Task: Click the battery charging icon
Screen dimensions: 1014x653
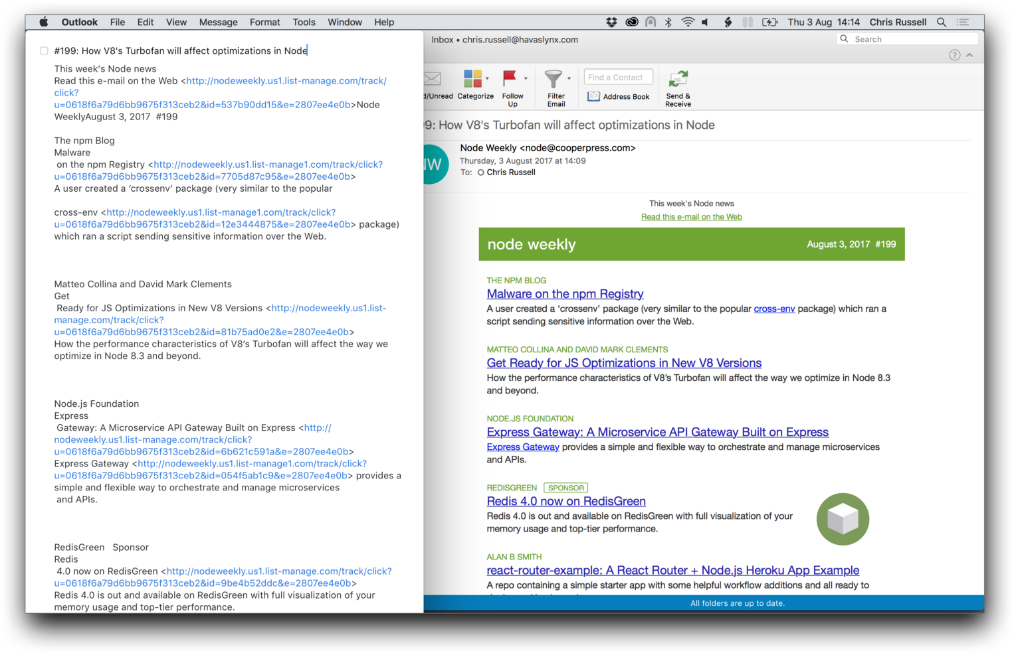Action: click(769, 22)
